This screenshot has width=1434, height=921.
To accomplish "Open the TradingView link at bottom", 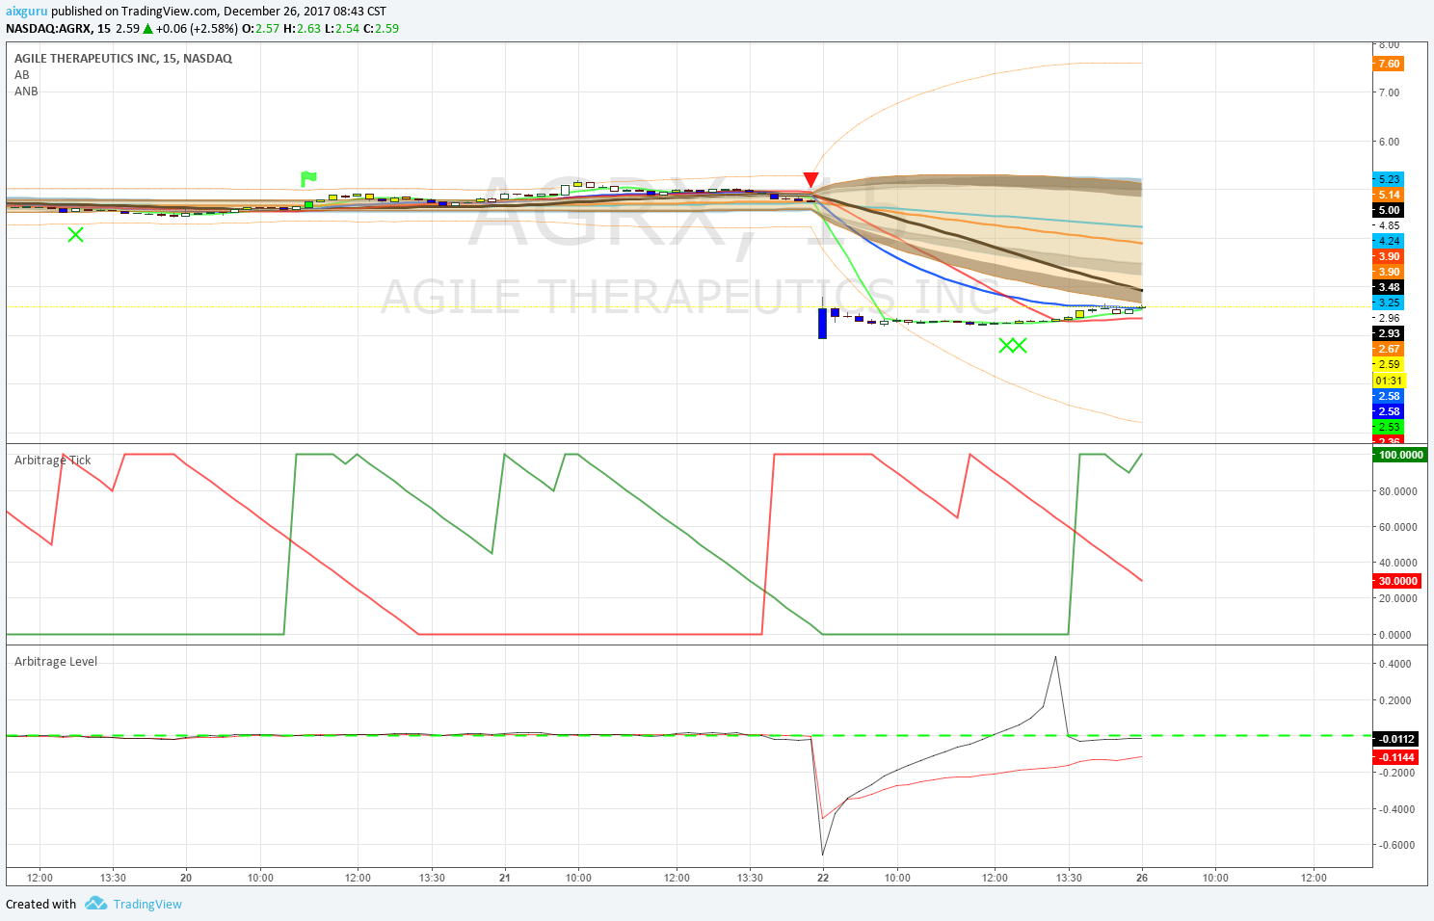I will click(147, 905).
